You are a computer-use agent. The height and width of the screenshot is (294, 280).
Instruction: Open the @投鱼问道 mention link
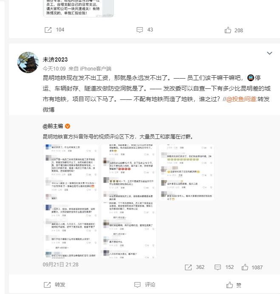point(241,99)
